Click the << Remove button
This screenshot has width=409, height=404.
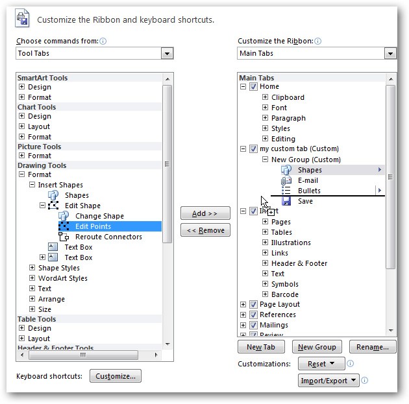tap(205, 230)
